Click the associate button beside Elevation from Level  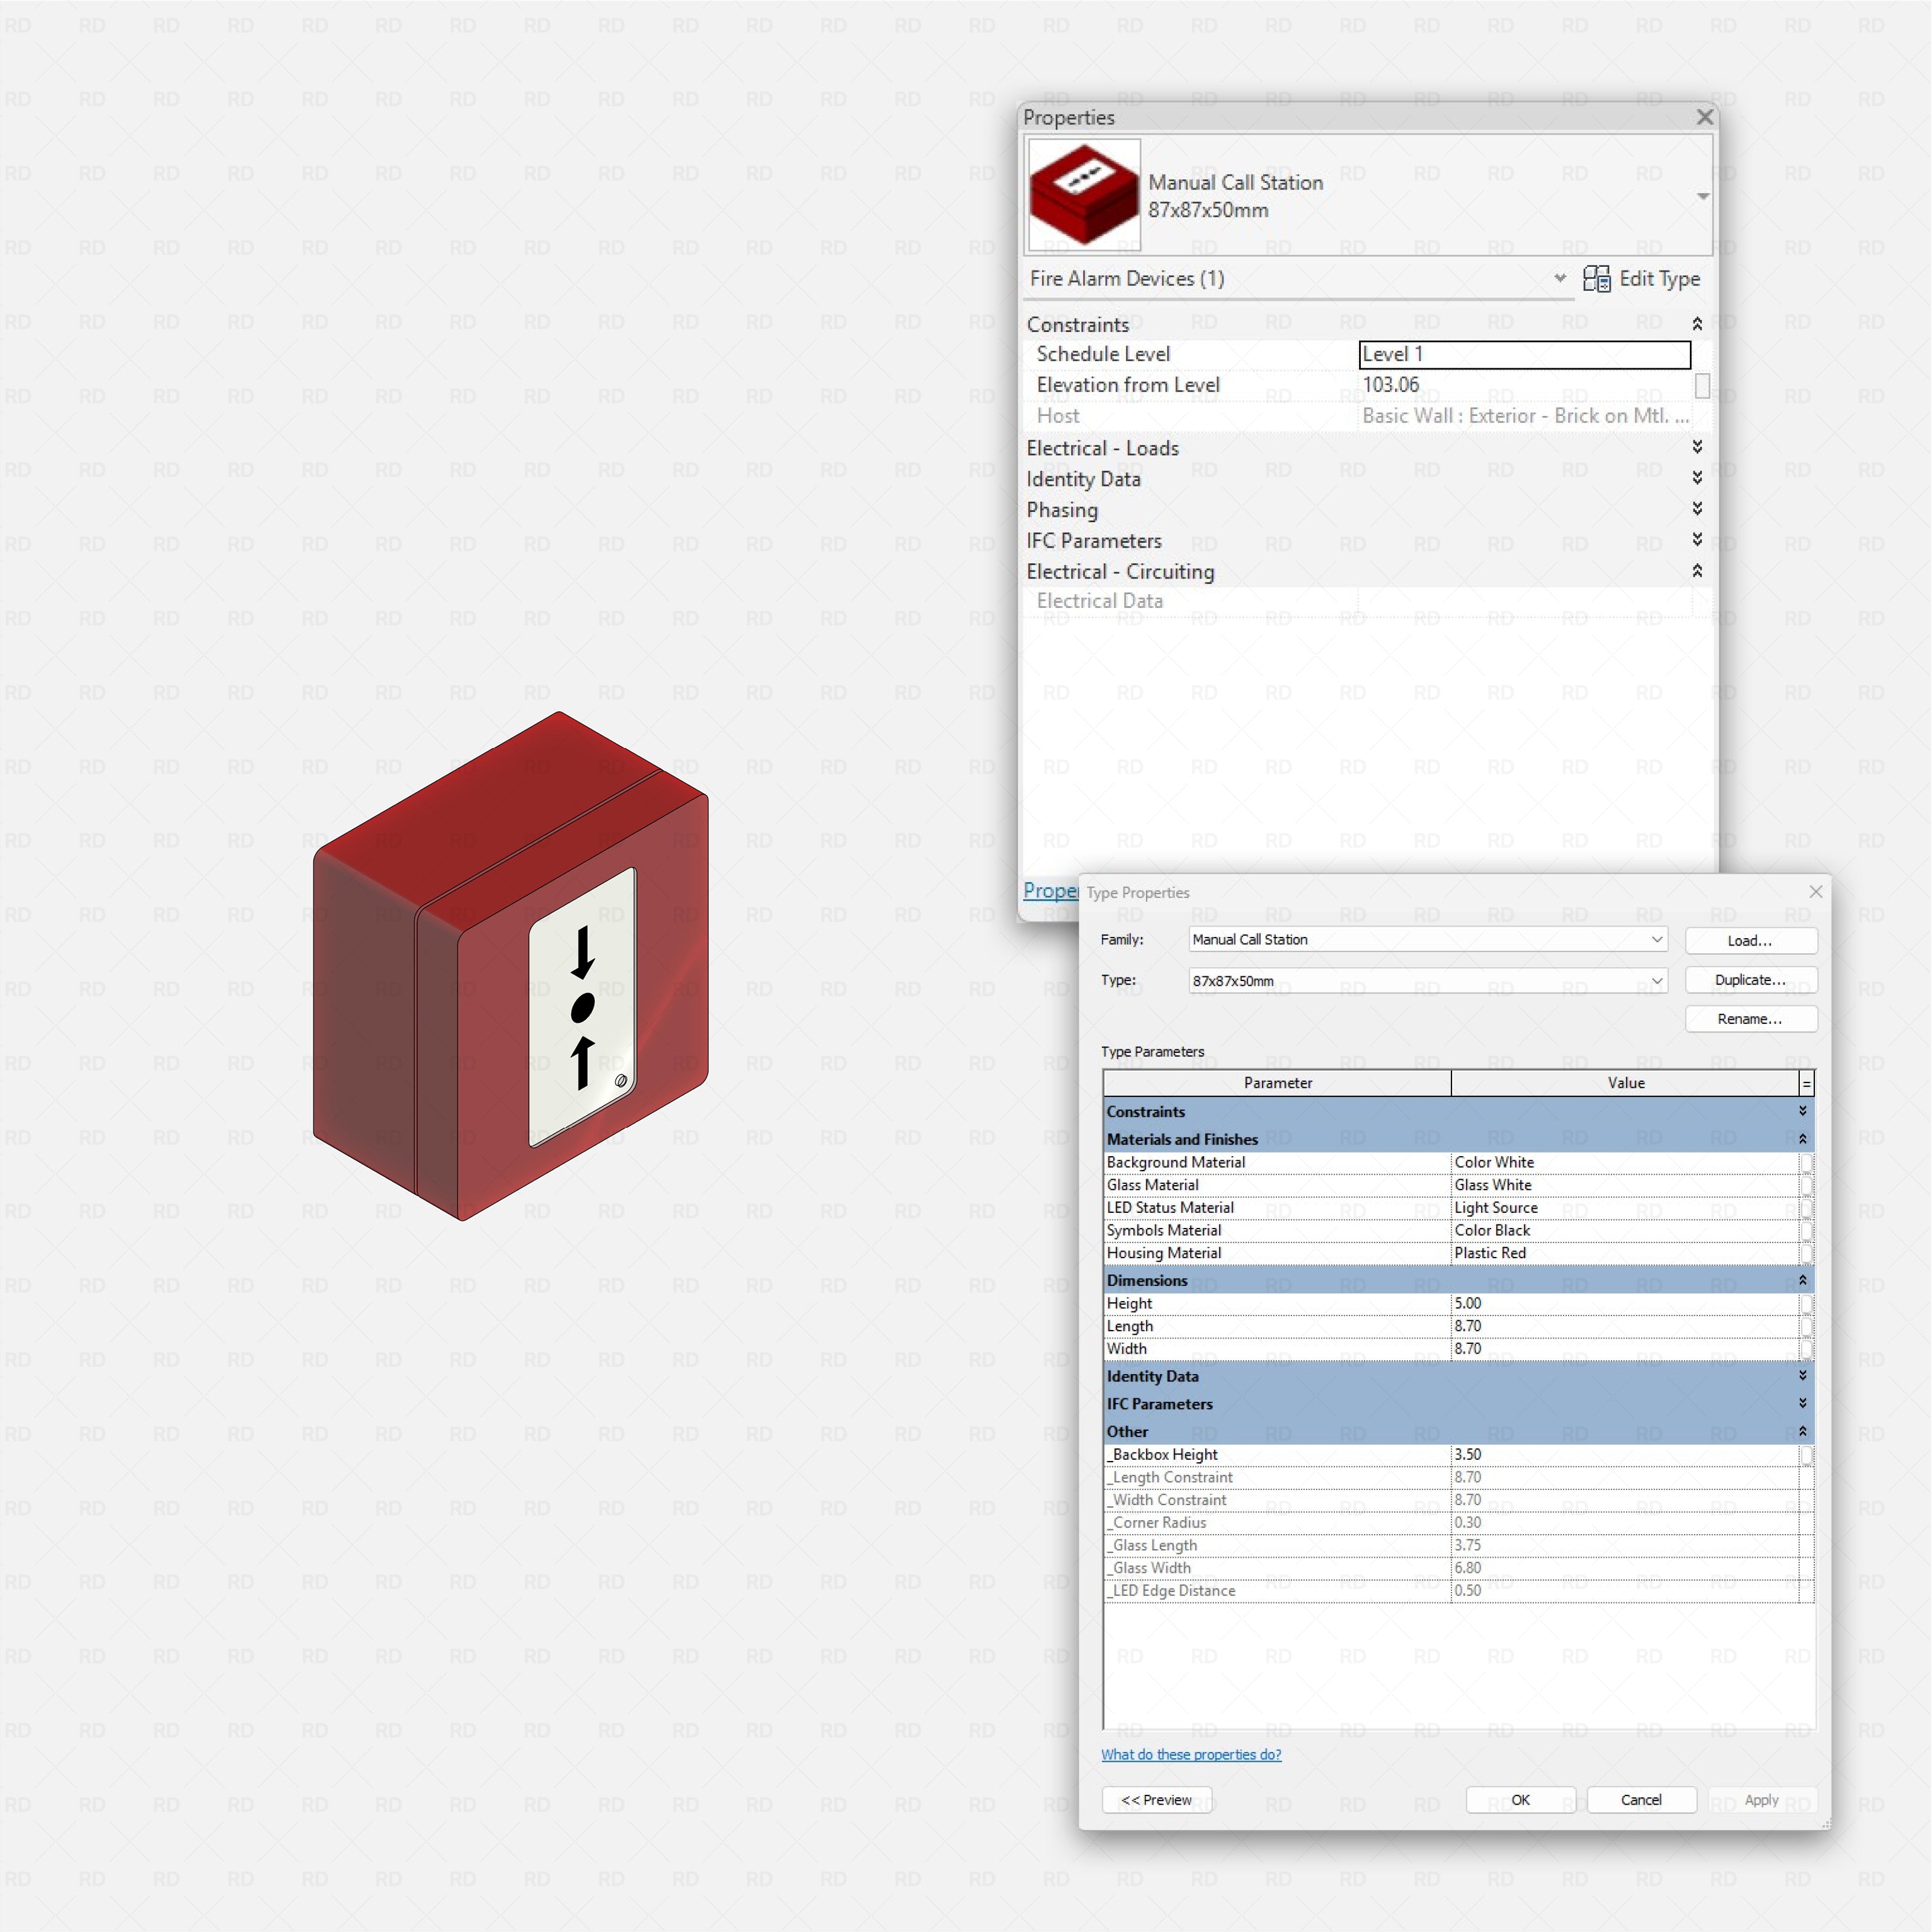(x=1702, y=385)
